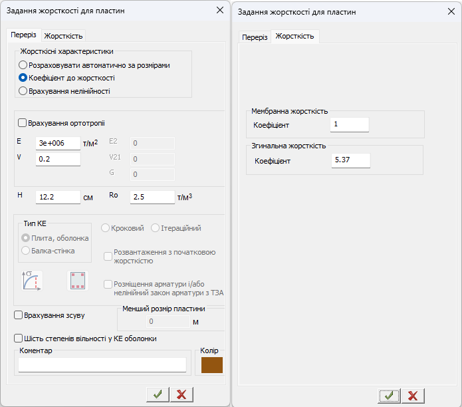This screenshot has height=407, width=462.
Task: Click the H thickness field
Action: [57, 197]
